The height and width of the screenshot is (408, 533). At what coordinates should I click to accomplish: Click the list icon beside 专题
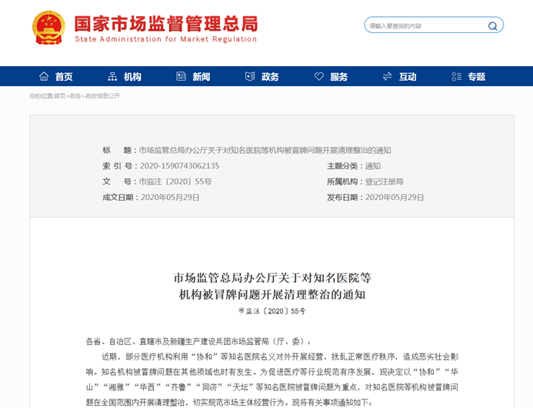pos(456,76)
